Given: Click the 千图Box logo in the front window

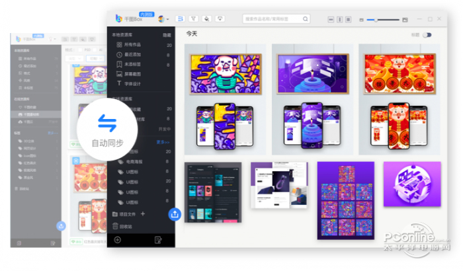Looking at the screenshot, I should [129, 19].
